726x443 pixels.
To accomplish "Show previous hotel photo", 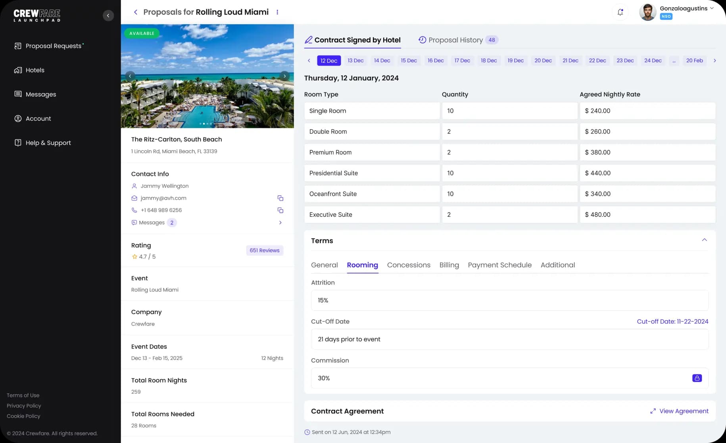I will tap(130, 76).
